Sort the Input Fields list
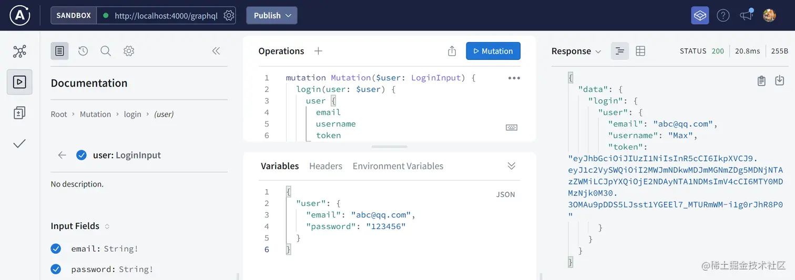The image size is (795, 280). 107,226
